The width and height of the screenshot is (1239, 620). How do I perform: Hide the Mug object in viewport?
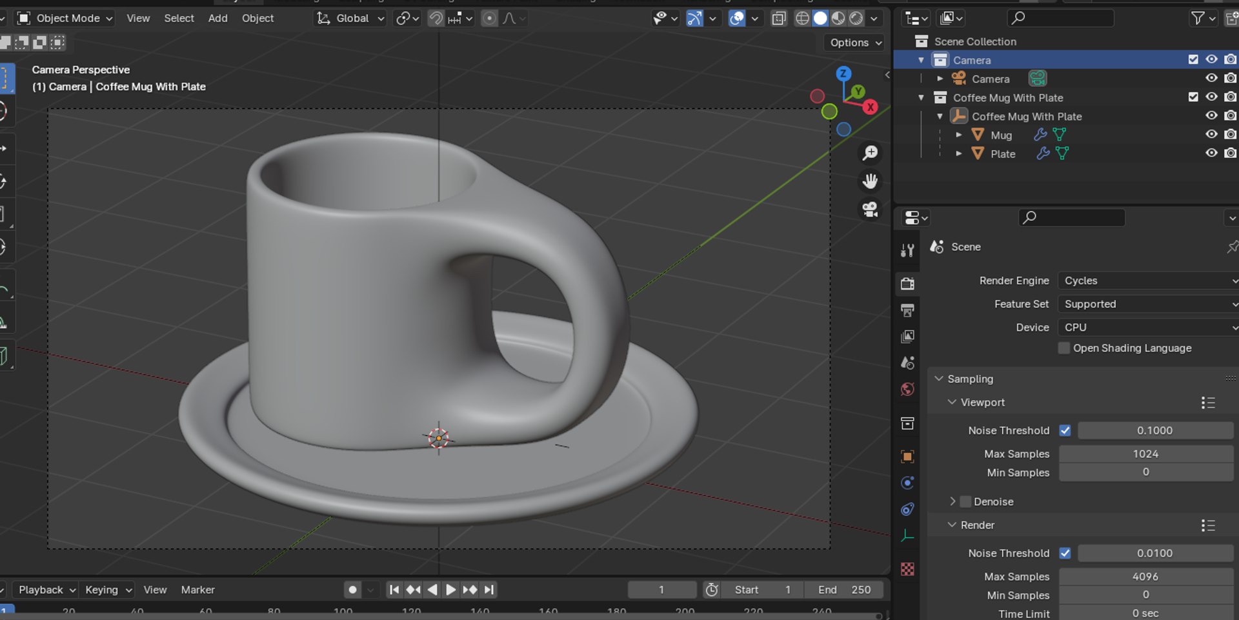coord(1211,134)
